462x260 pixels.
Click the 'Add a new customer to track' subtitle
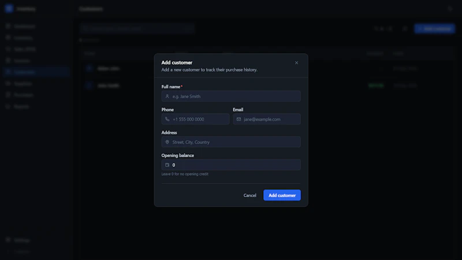coord(209,70)
